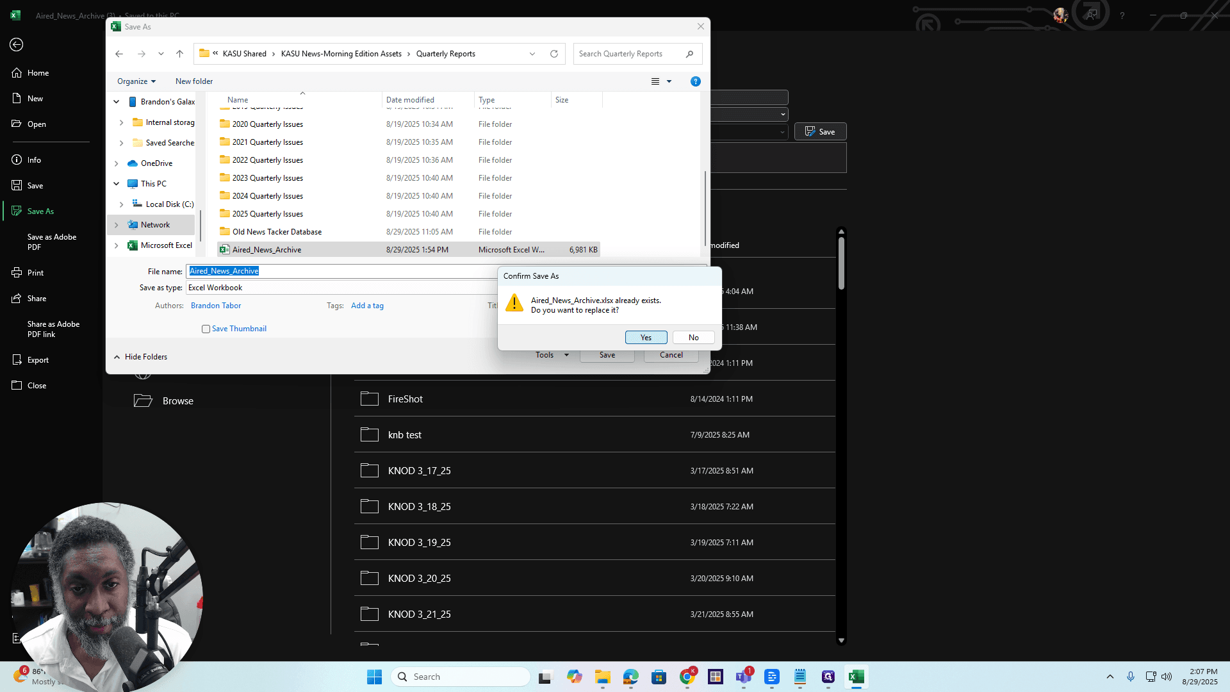Viewport: 1230px width, 692px height.
Task: Open the Print backstage option
Action: [x=35, y=273]
